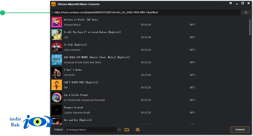253x136 pixels.
Task: Click track title Artists to Watch JAX Intro
Action: click(81, 20)
